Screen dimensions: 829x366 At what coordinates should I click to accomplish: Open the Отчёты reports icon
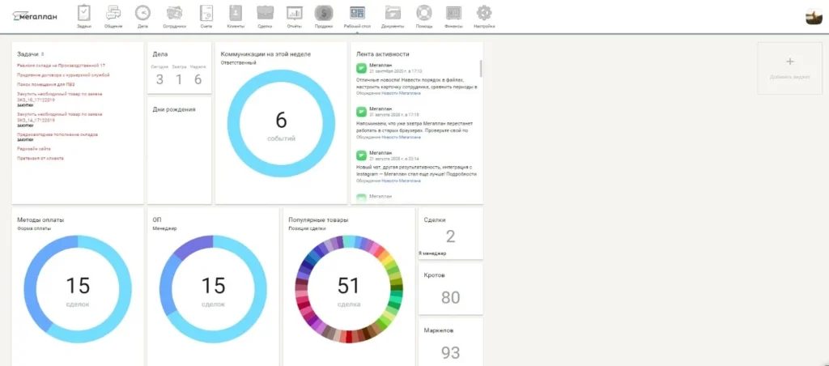(x=295, y=13)
